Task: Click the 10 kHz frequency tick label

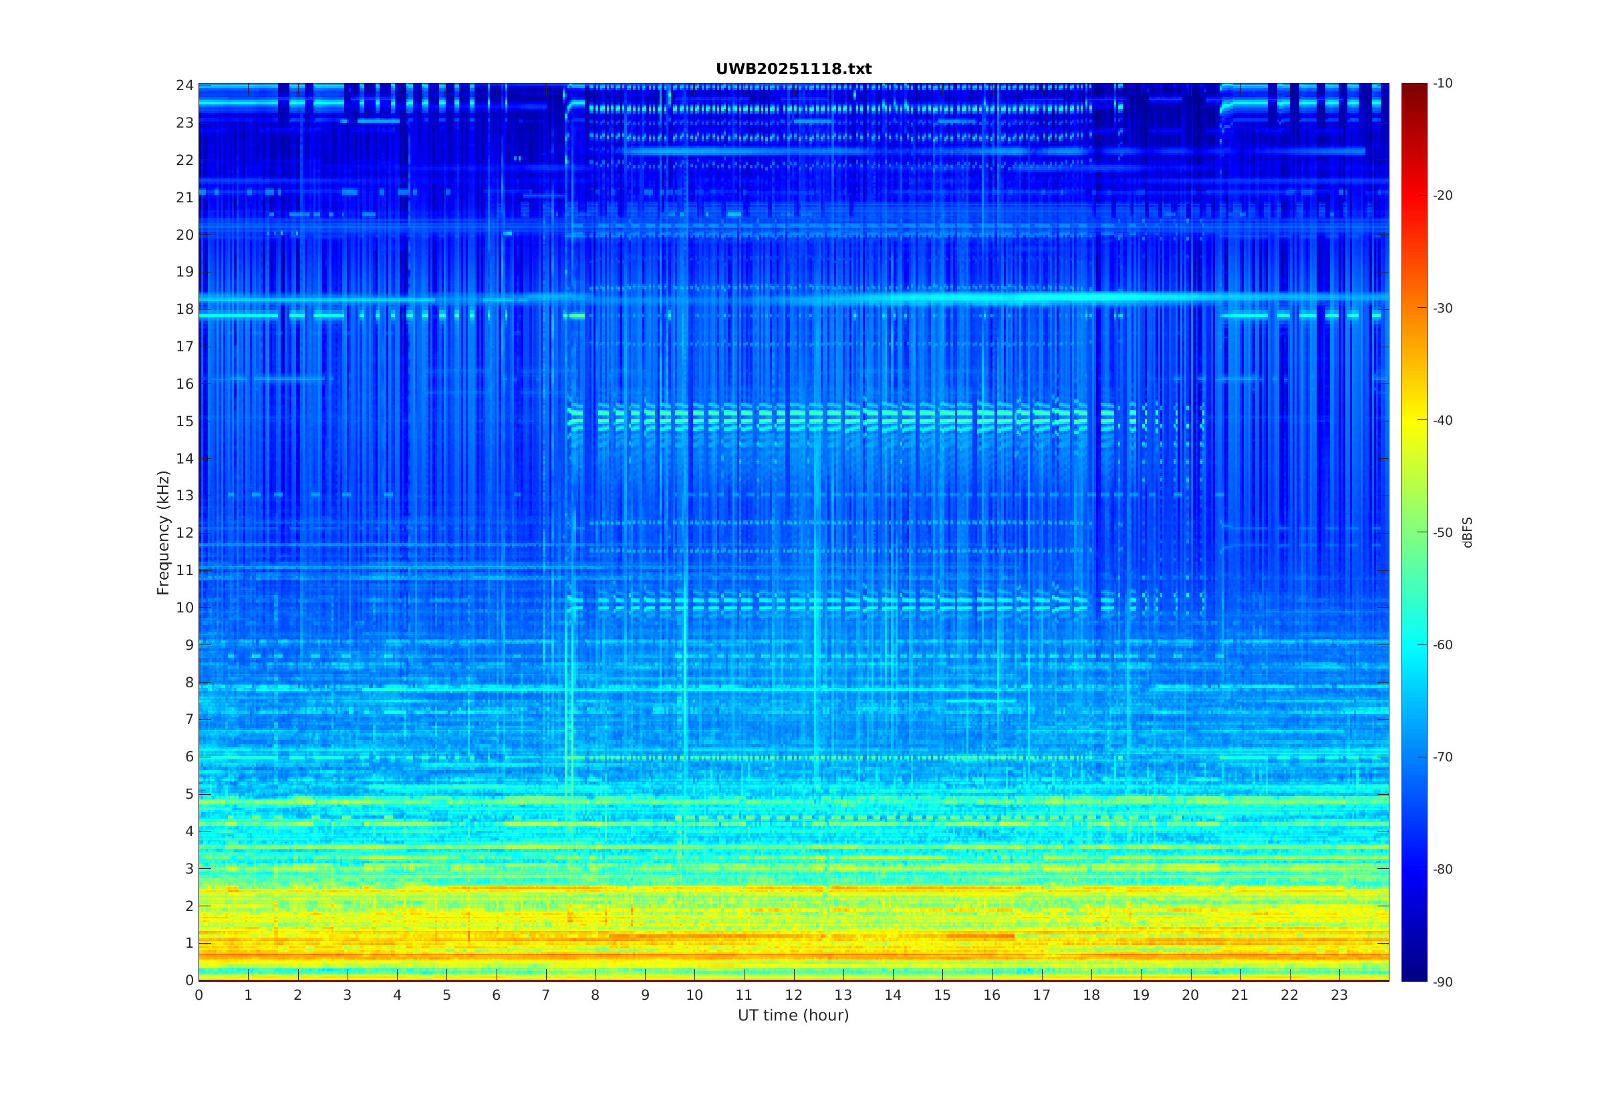Action: coord(184,608)
